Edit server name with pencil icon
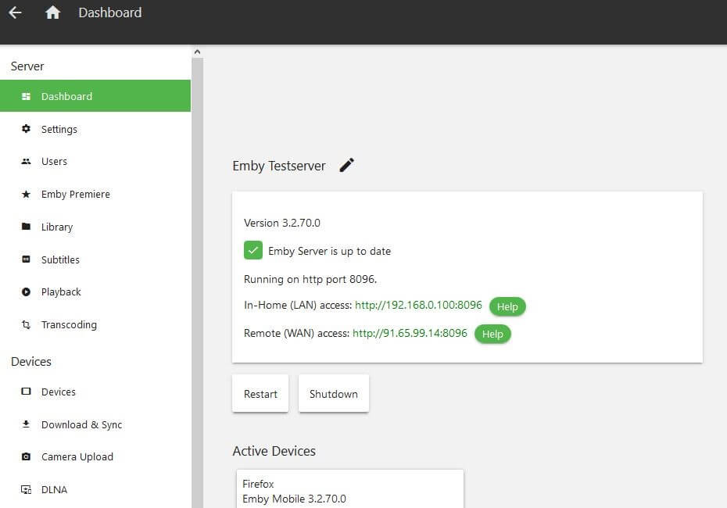727x508 pixels. [x=347, y=165]
